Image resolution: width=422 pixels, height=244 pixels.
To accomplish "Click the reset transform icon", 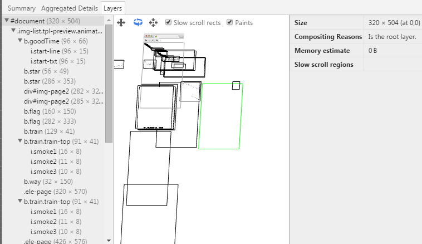I will tap(154, 23).
